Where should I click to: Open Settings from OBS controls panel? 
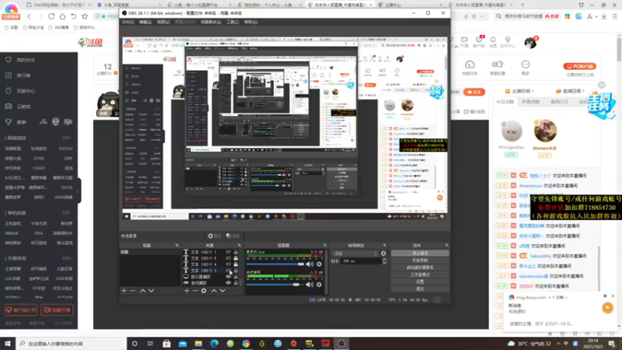coord(420,282)
